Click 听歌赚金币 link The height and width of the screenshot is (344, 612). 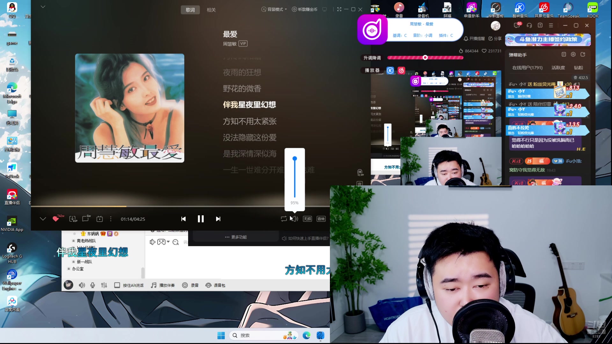click(305, 10)
